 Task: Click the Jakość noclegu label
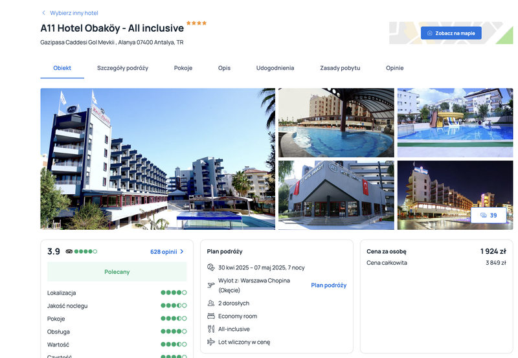[67, 306]
